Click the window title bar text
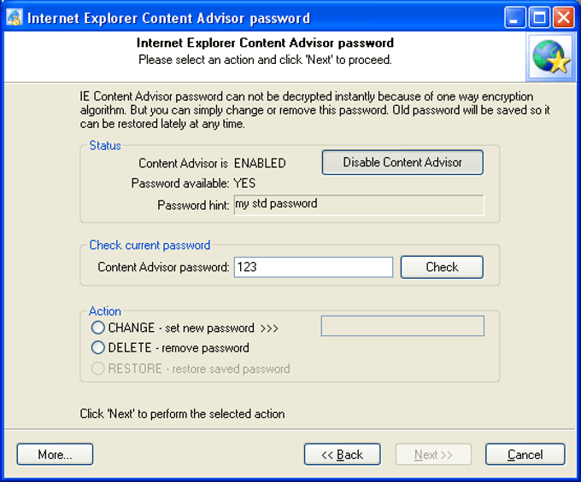This screenshot has height=482, width=581. click(x=168, y=18)
